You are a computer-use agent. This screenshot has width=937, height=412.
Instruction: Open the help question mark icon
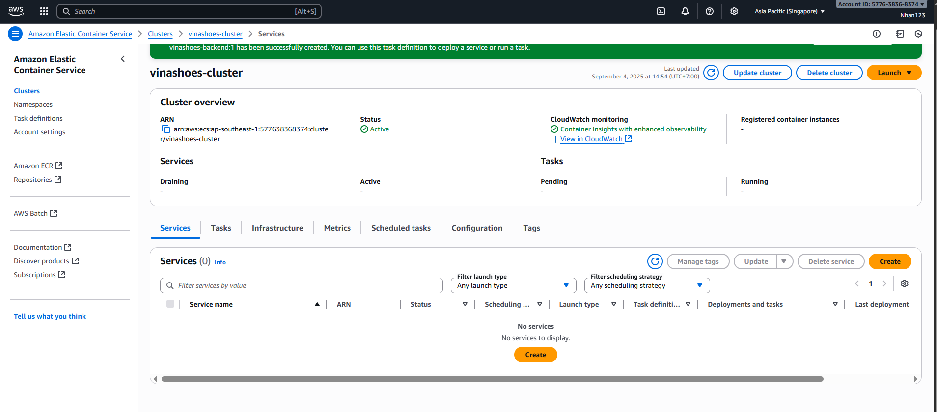coord(710,11)
